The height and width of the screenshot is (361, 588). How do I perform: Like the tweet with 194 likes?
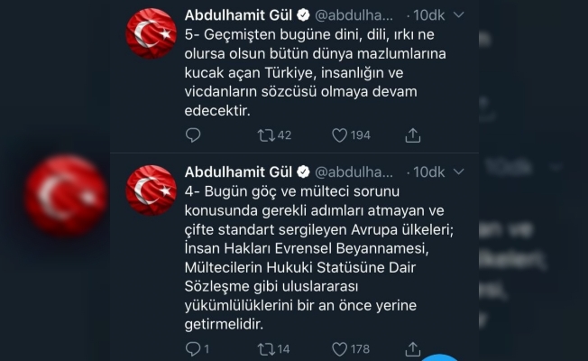tap(339, 135)
